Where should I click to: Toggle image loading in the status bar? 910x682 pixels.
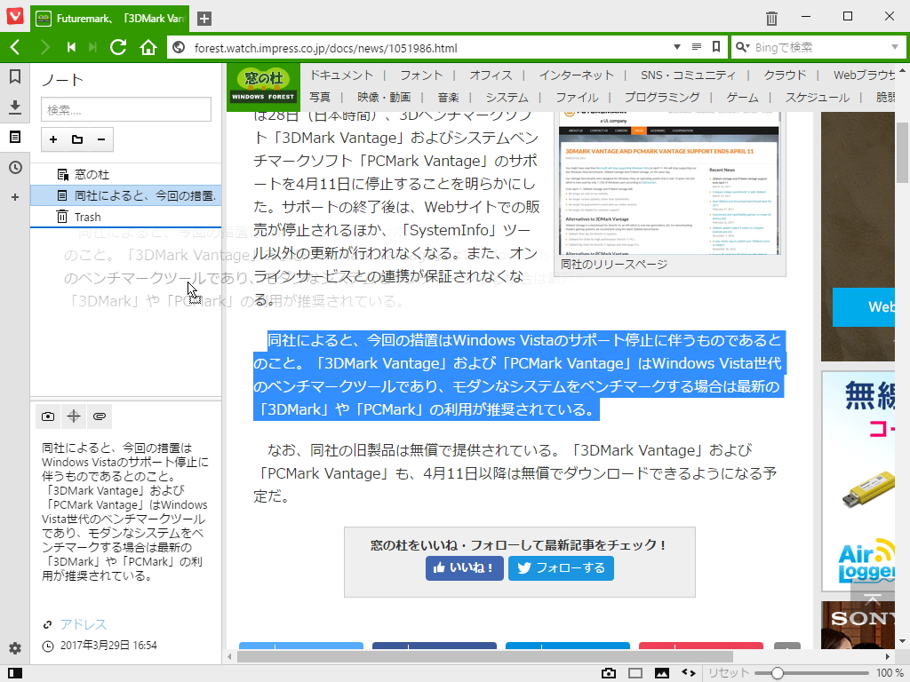click(663, 672)
